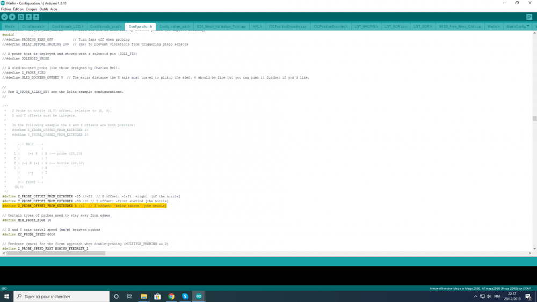Click the //#define Z_PROBE_SLED line
537x302 pixels.
[x=24, y=73]
